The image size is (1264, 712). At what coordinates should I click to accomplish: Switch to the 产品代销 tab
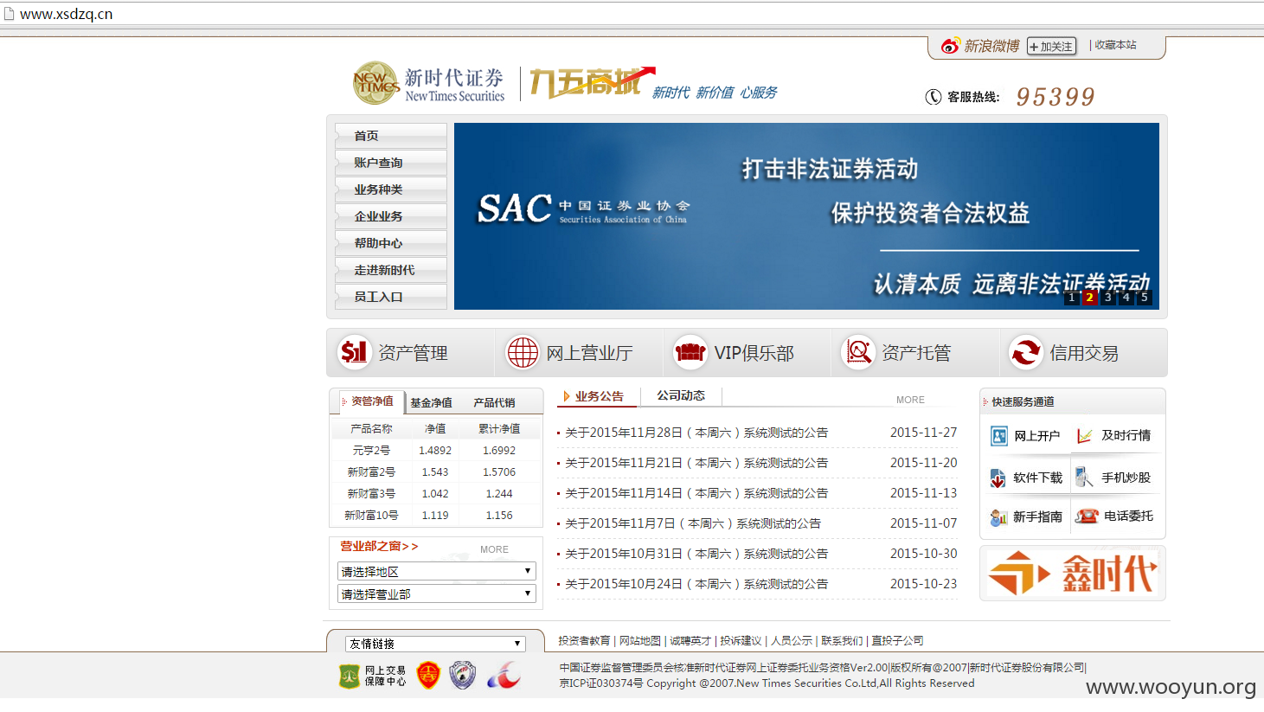click(494, 403)
